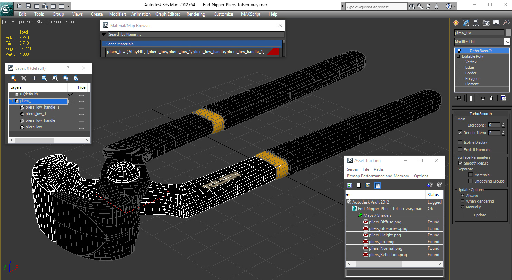The width and height of the screenshot is (512, 280).
Task: Click the Update button
Action: (480, 215)
